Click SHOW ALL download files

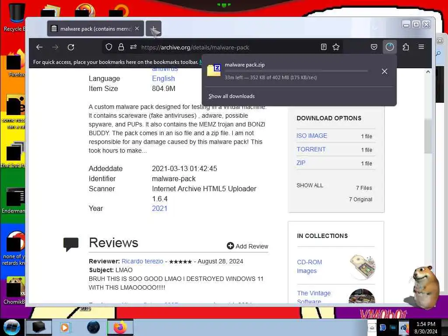tap(310, 185)
